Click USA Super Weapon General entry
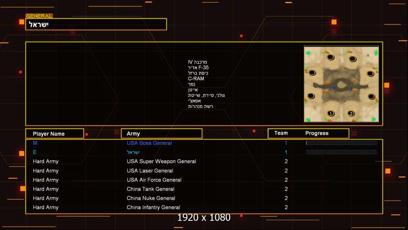This screenshot has height=230, width=408. (x=162, y=161)
